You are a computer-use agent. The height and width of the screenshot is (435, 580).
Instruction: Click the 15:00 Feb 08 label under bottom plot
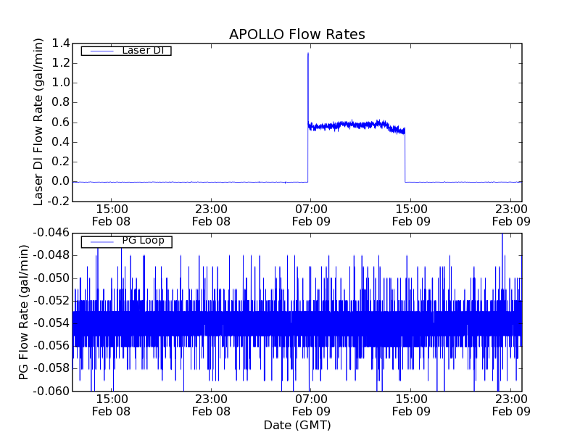pos(112,405)
